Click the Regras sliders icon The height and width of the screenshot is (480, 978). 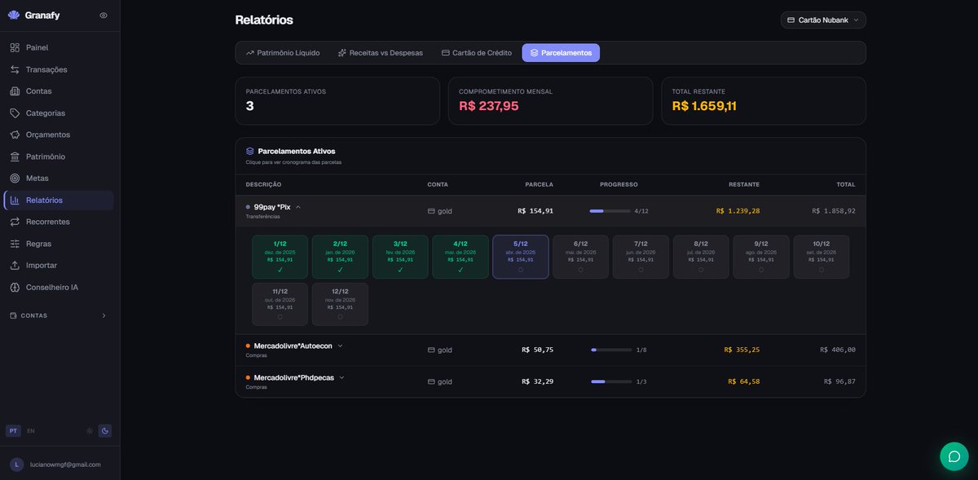click(15, 244)
